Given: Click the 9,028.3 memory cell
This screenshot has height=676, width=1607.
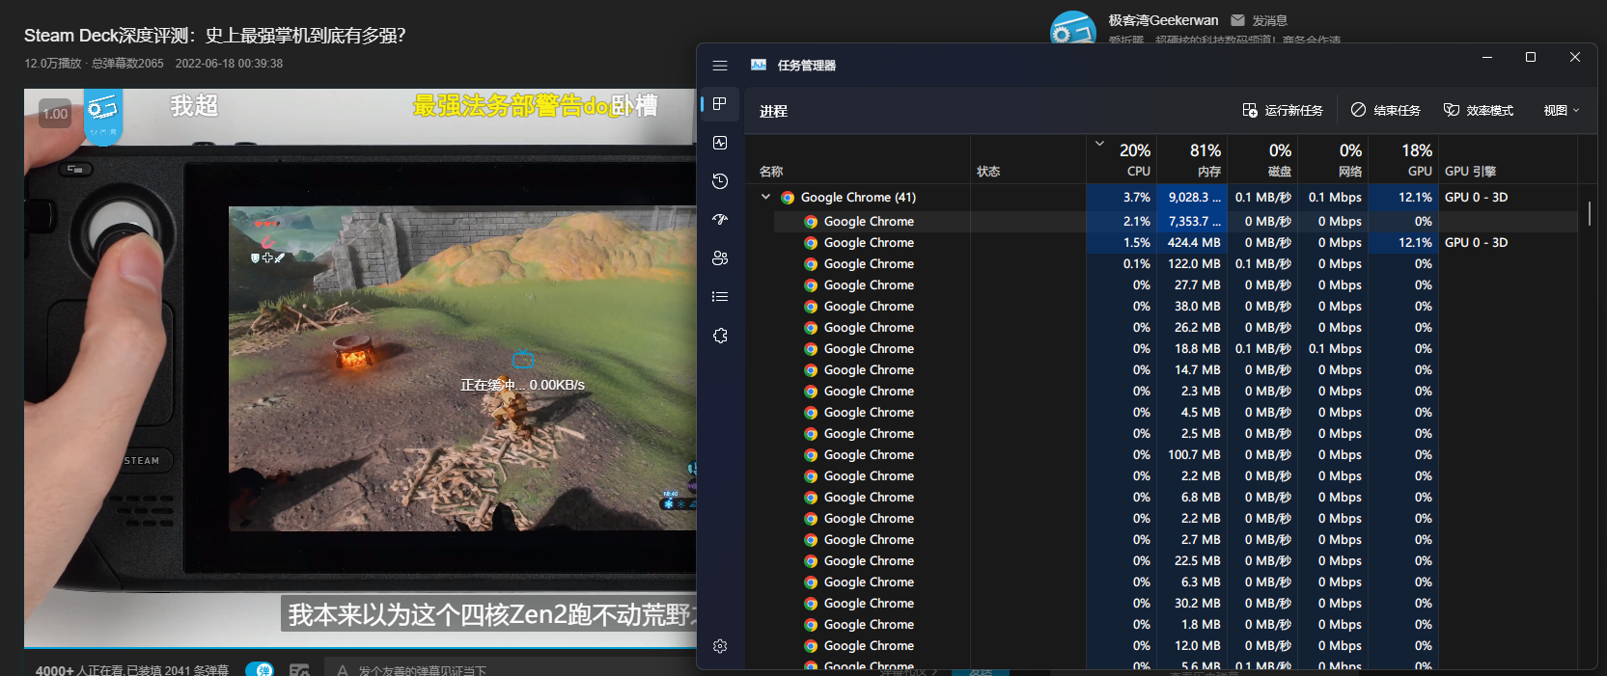Looking at the screenshot, I should (1192, 197).
